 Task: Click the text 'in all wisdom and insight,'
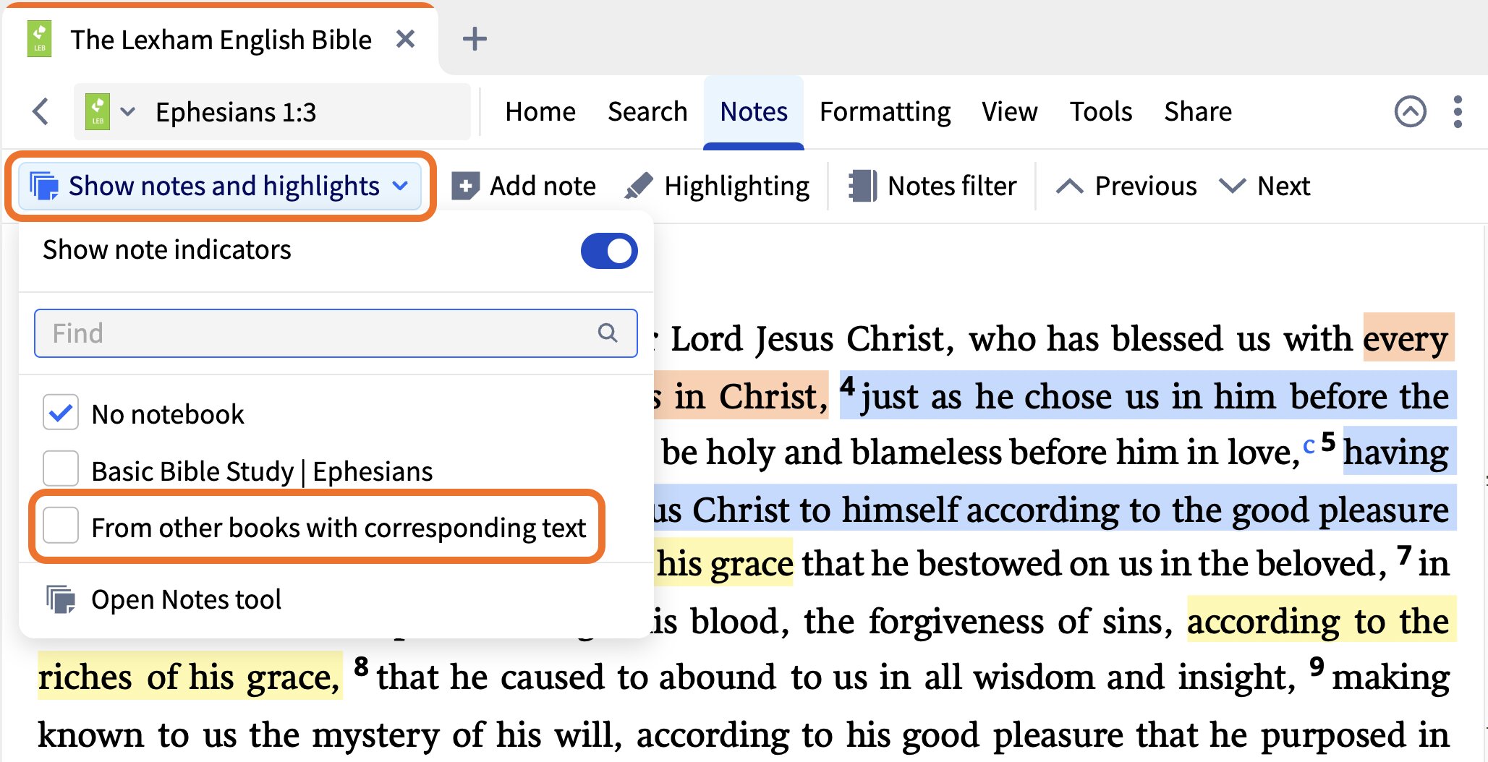(x=1087, y=677)
